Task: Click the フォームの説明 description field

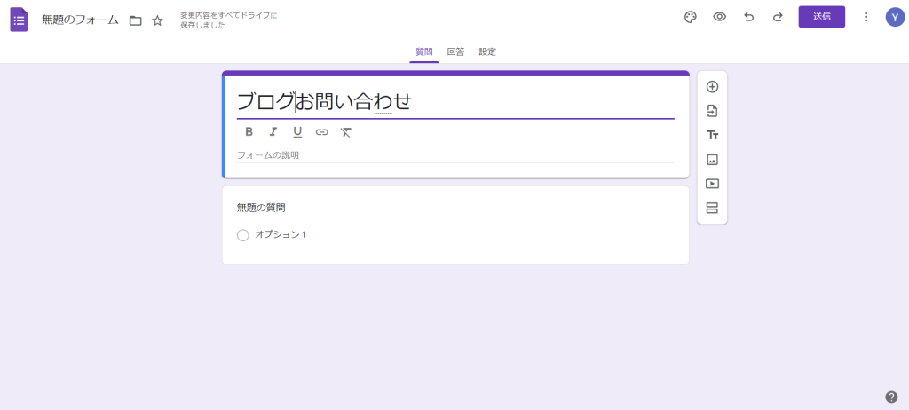Action: (x=268, y=155)
